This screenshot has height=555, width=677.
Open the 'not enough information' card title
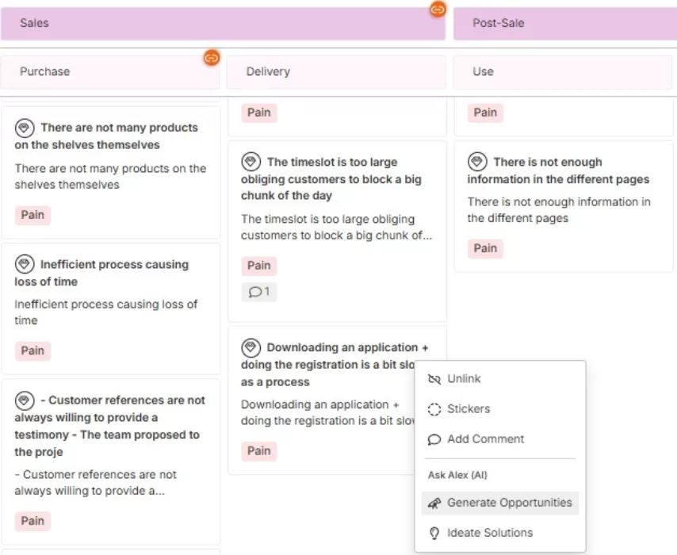pyautogui.click(x=558, y=170)
